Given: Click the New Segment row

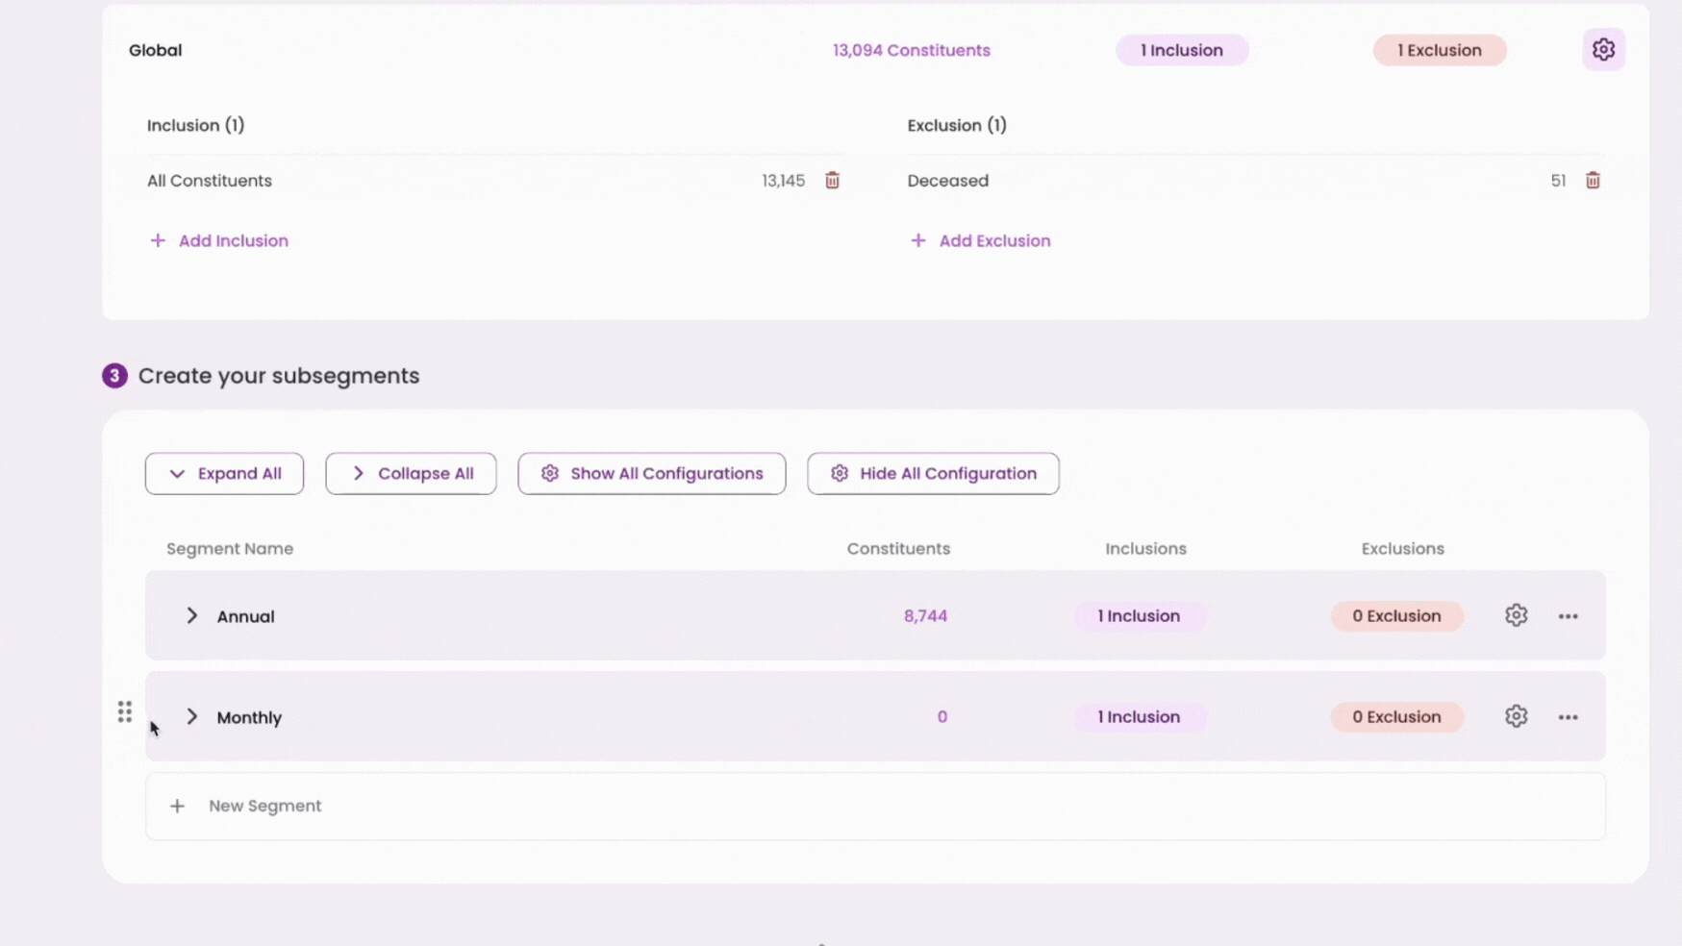Looking at the screenshot, I should point(875,806).
